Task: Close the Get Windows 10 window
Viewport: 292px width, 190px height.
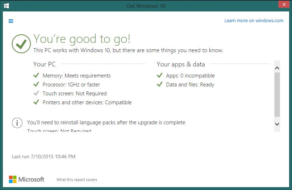Action: coord(284,4)
